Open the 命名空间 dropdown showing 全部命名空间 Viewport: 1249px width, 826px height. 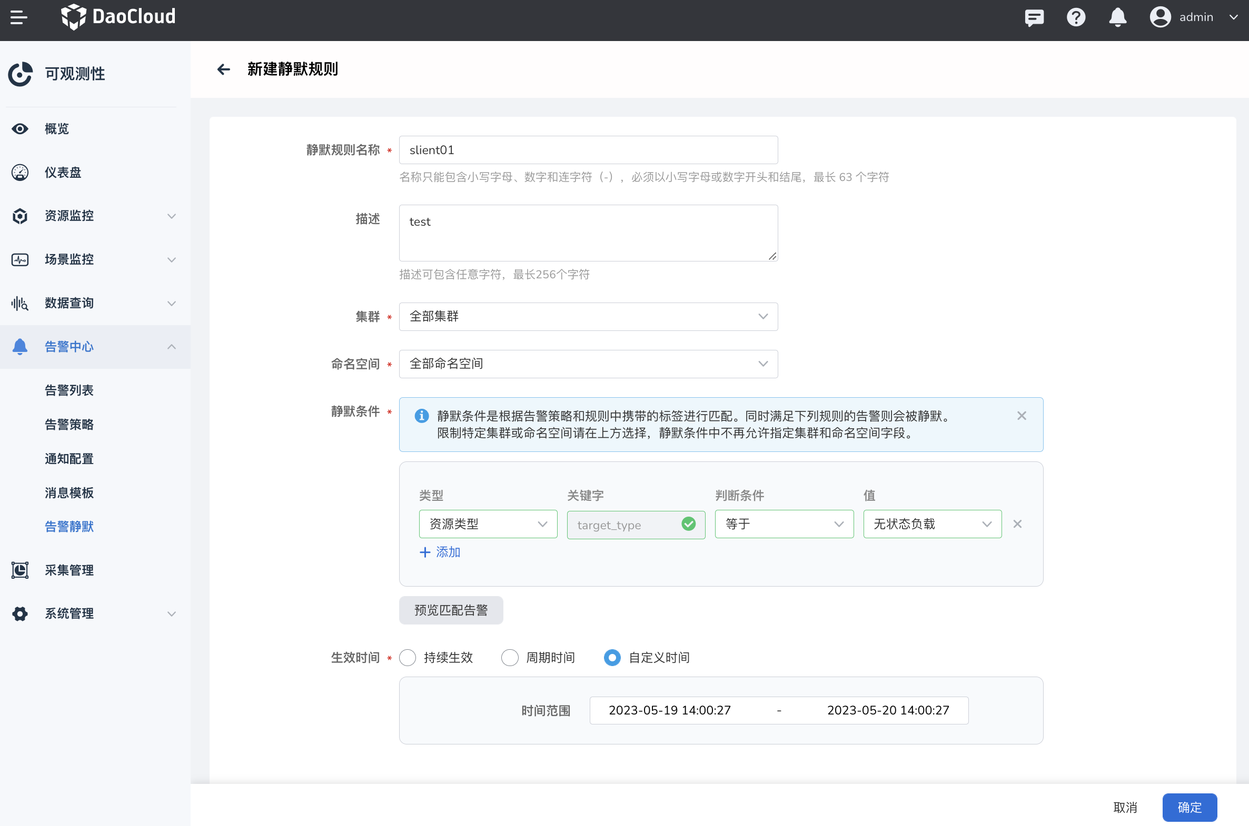pyautogui.click(x=588, y=364)
